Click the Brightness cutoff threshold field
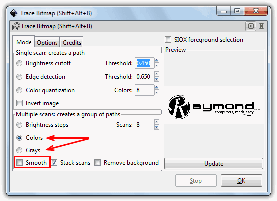 coord(144,63)
